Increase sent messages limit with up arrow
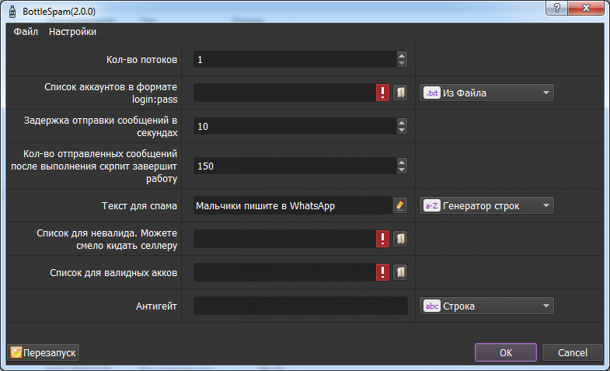The width and height of the screenshot is (610, 371). (402, 161)
